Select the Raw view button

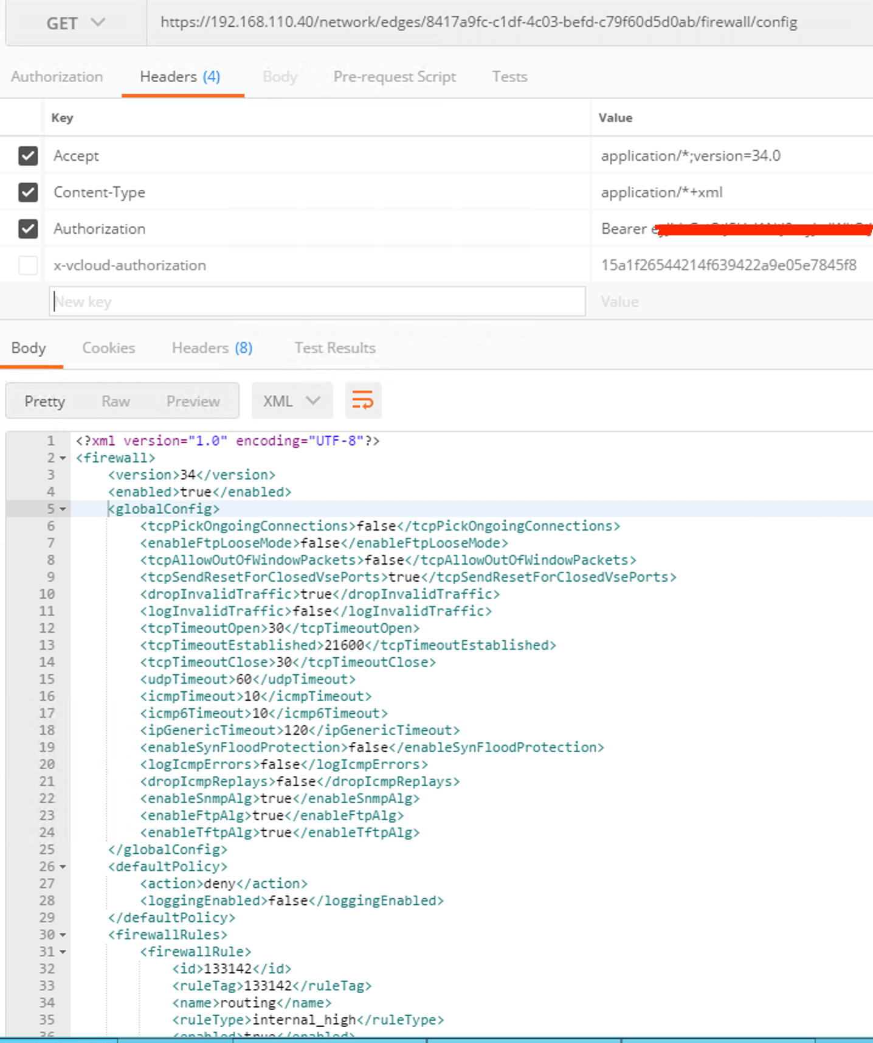116,402
